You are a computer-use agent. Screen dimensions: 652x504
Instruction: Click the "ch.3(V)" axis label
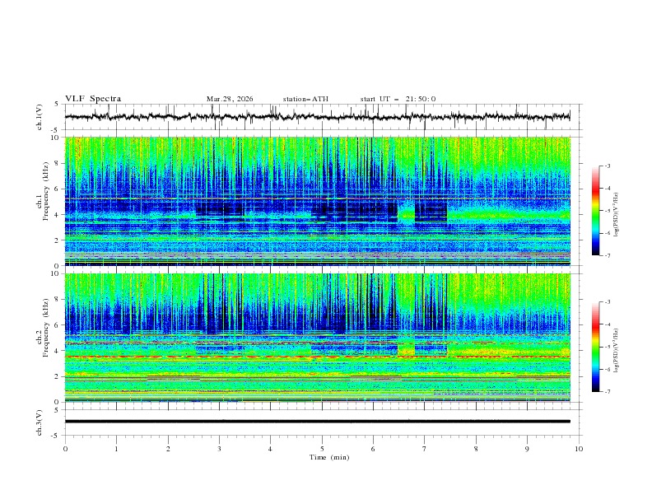pyautogui.click(x=40, y=422)
